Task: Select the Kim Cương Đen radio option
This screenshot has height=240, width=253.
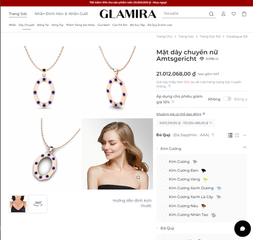Action: tap(163, 170)
